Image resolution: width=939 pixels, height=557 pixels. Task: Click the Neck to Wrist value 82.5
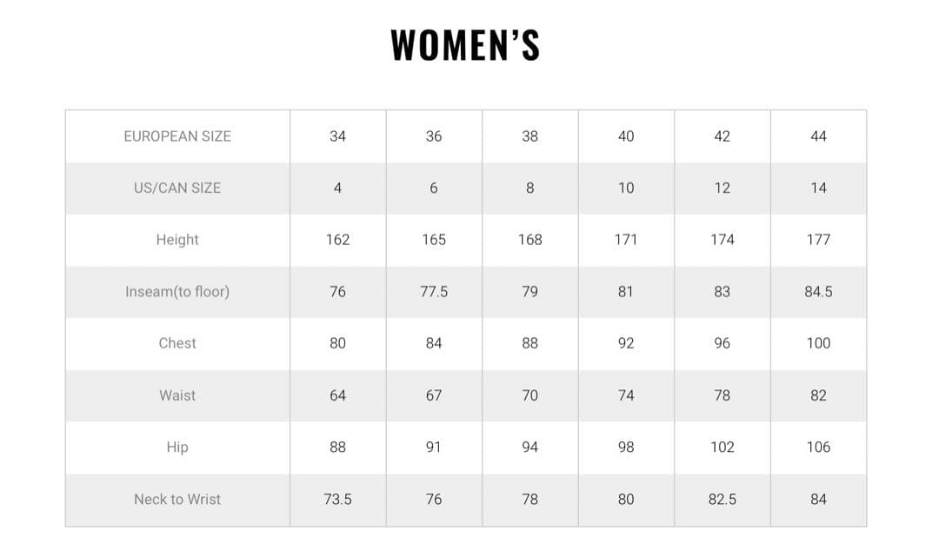point(722,500)
